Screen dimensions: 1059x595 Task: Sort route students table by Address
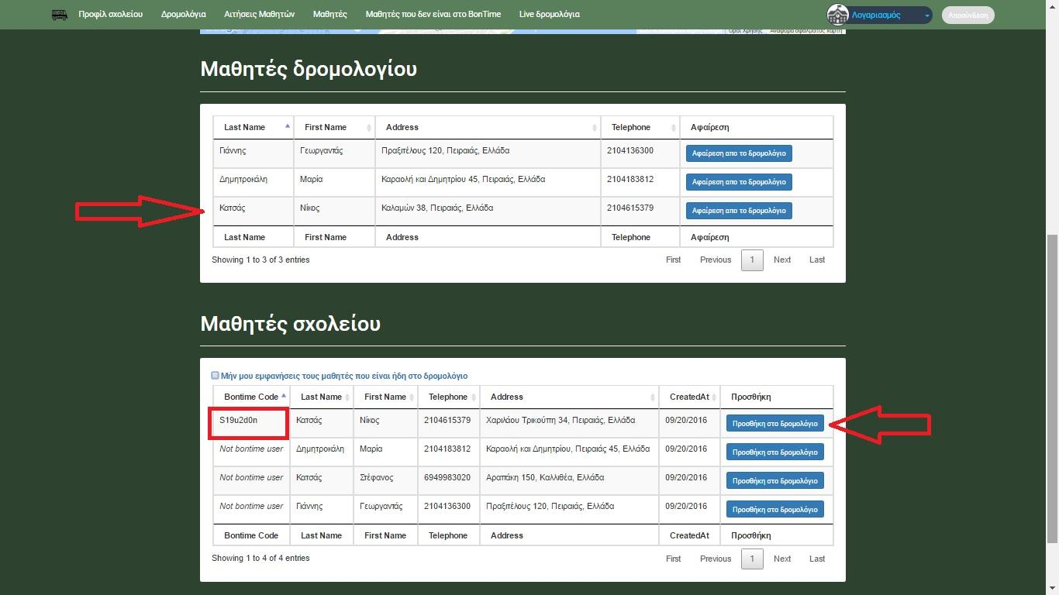[x=488, y=127]
